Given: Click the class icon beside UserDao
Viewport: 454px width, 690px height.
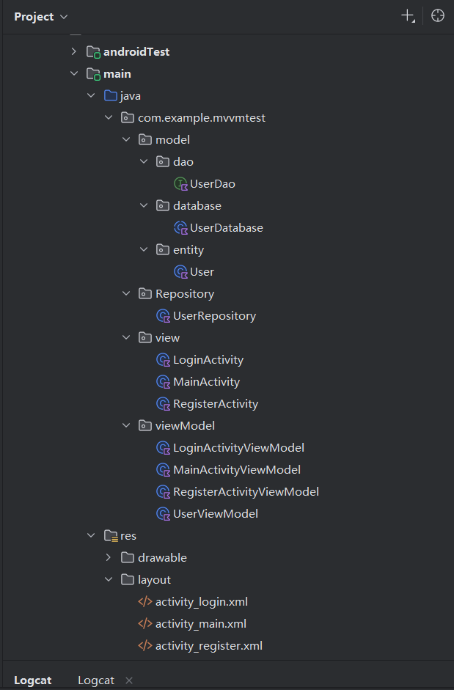Looking at the screenshot, I should click(x=180, y=183).
